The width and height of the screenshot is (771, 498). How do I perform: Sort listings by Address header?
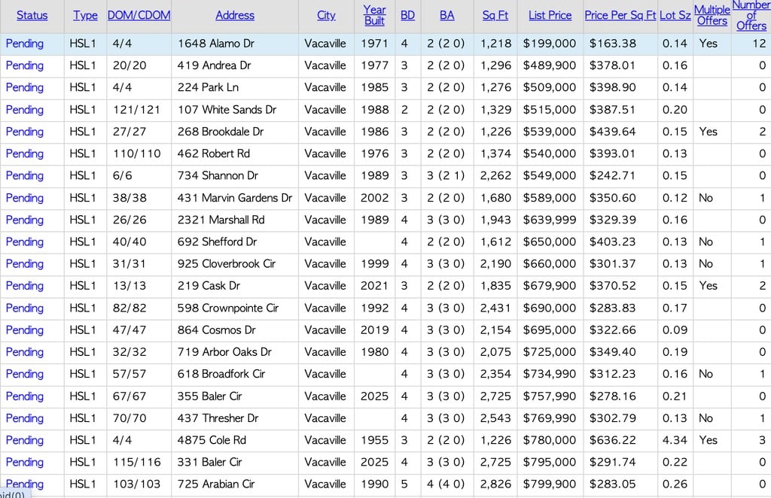point(234,15)
